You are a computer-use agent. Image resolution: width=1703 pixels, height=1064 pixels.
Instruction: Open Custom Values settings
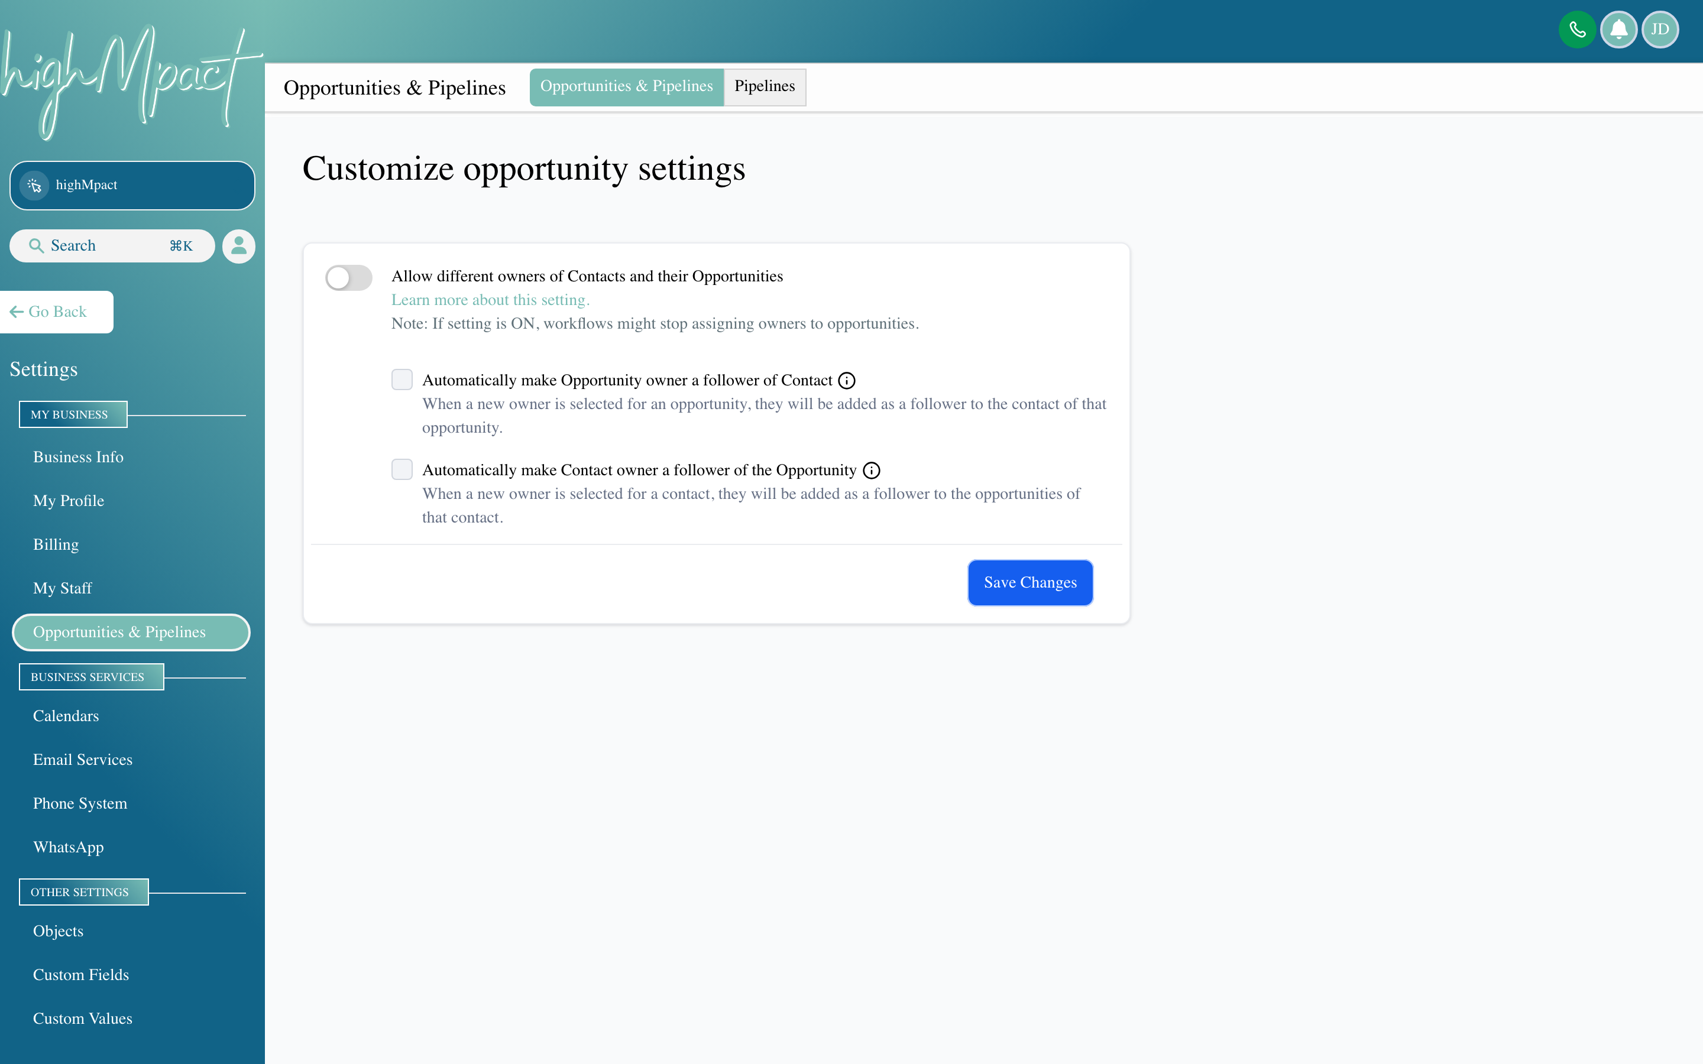(82, 1019)
